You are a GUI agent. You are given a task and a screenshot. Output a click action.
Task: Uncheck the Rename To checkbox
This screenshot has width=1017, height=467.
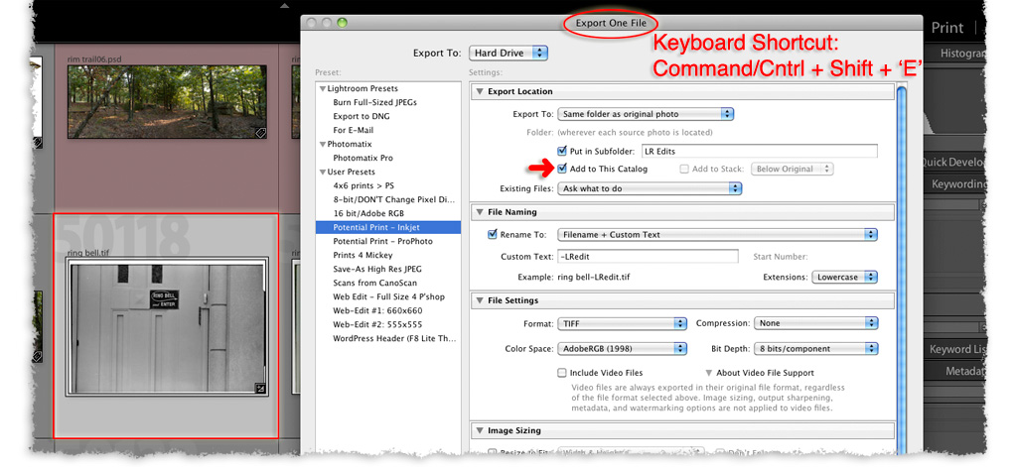pyautogui.click(x=493, y=234)
